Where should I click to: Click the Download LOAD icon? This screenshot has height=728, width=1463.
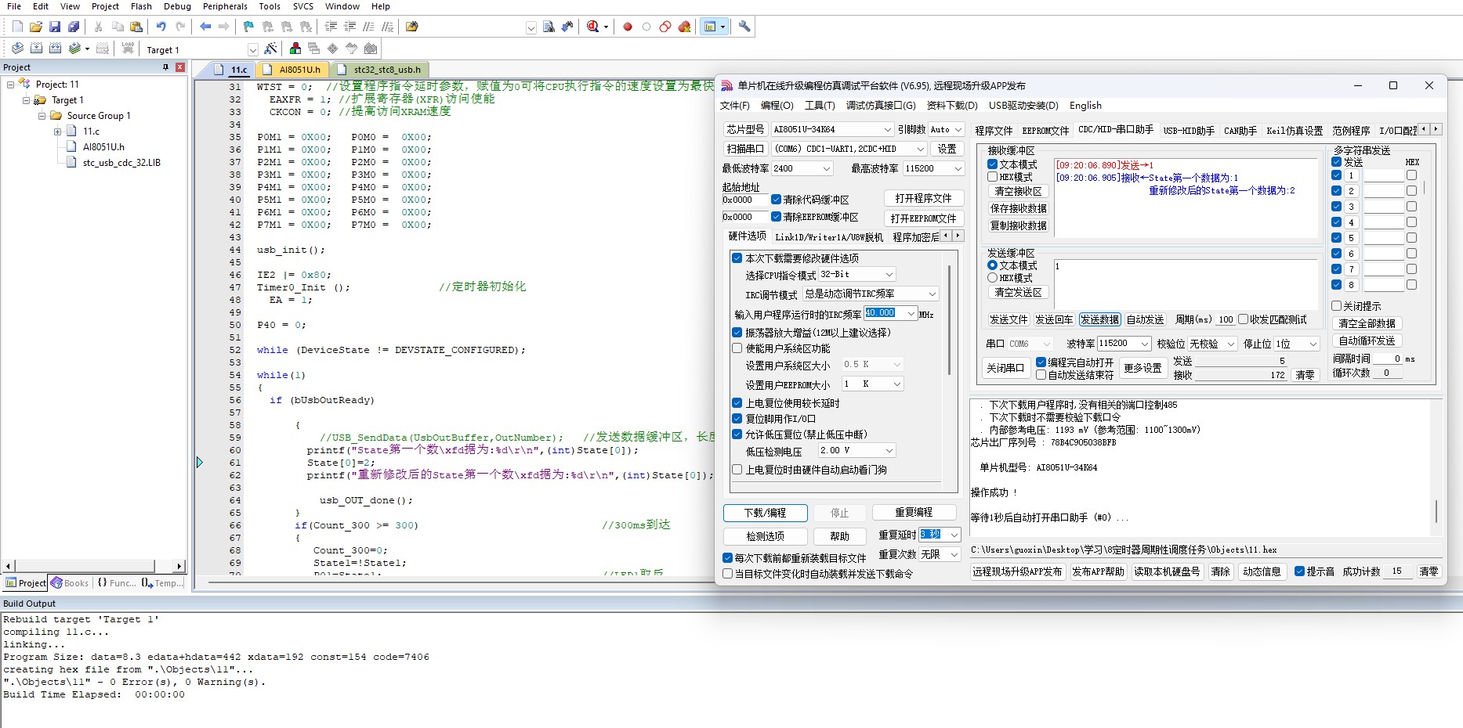click(128, 49)
